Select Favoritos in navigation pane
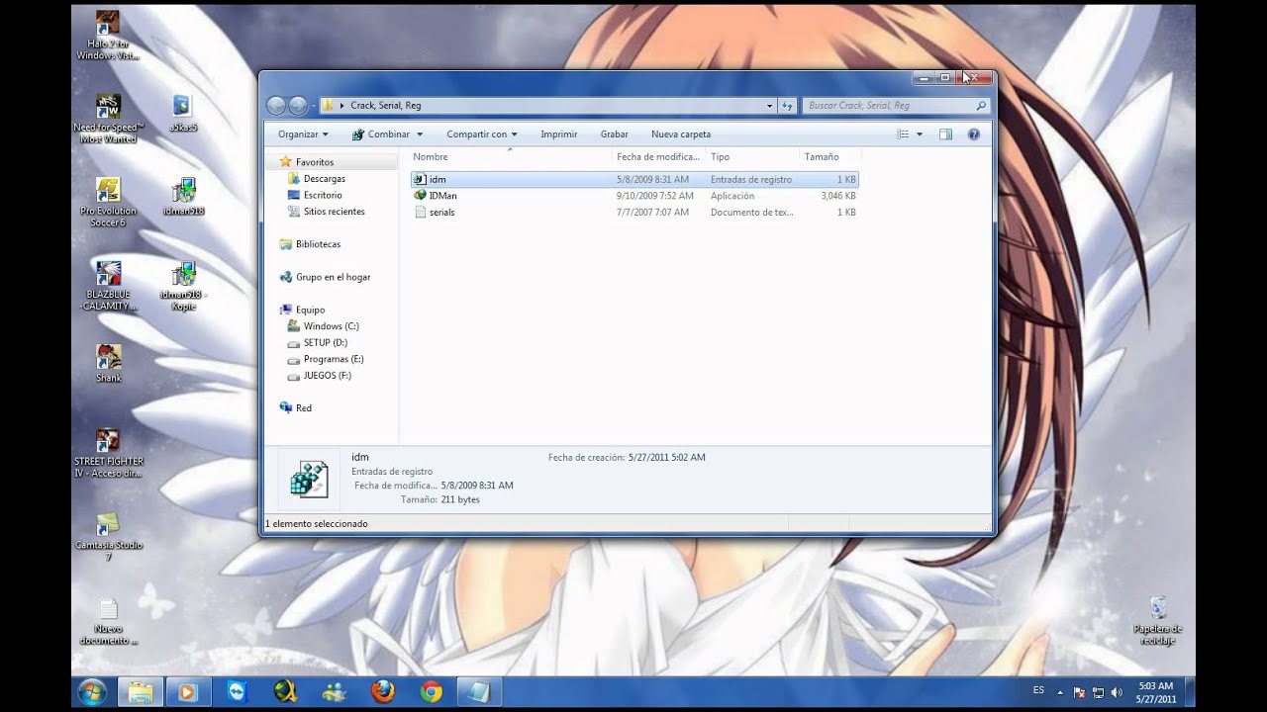 pos(315,162)
